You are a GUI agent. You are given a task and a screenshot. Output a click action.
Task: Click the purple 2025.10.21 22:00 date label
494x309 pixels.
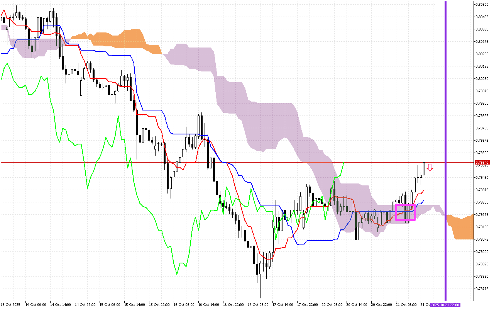[x=445, y=305]
